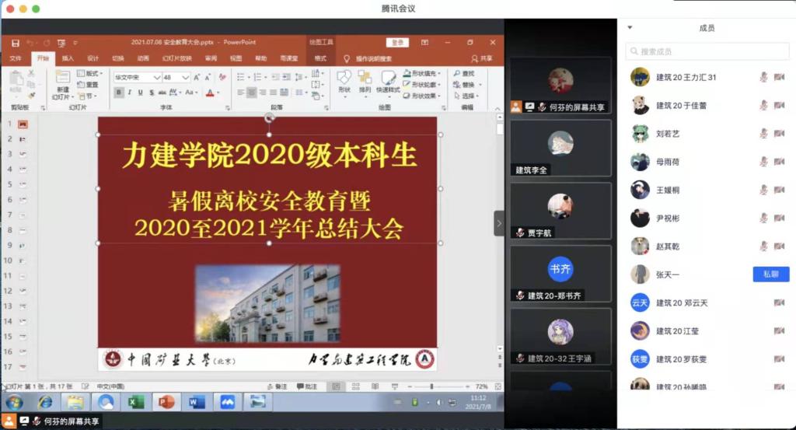This screenshot has height=430, width=796.
Task: Open the Quick Styles icon
Action: pyautogui.click(x=388, y=79)
